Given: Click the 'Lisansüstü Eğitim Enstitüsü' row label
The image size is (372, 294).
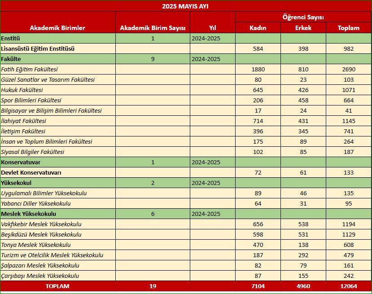Looking at the screenshot, I should coord(38,48).
